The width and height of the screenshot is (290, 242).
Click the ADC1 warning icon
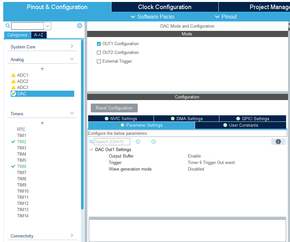[x=13, y=75]
